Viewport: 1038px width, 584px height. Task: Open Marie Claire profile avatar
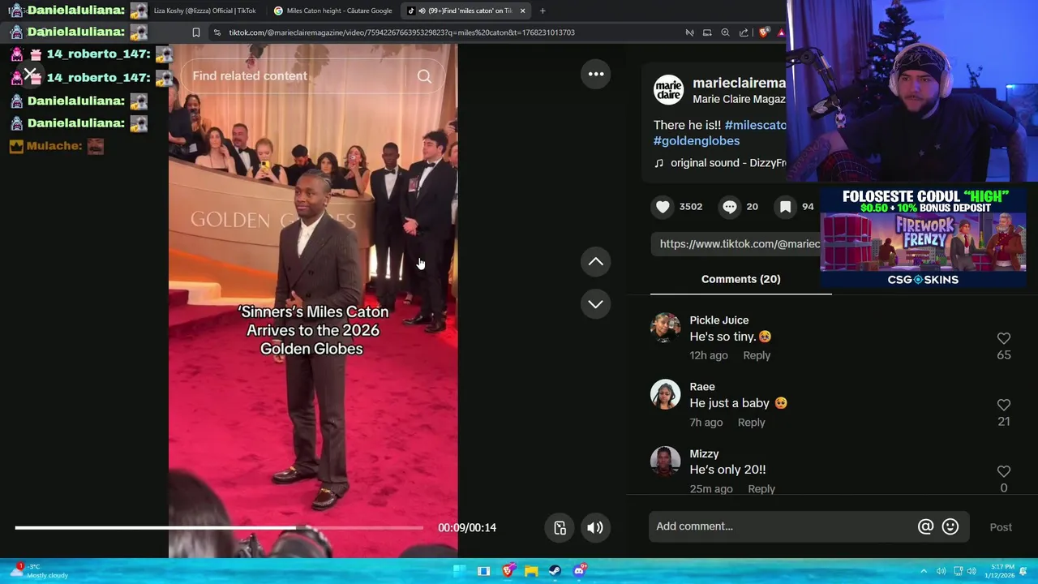(669, 90)
